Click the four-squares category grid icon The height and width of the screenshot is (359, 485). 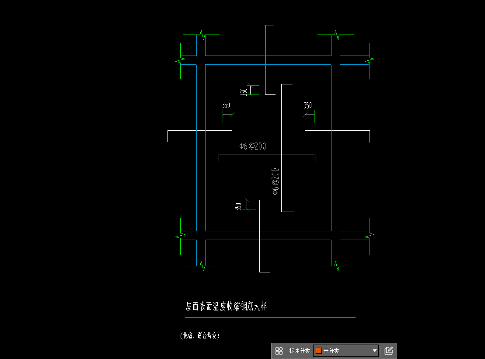coord(279,351)
